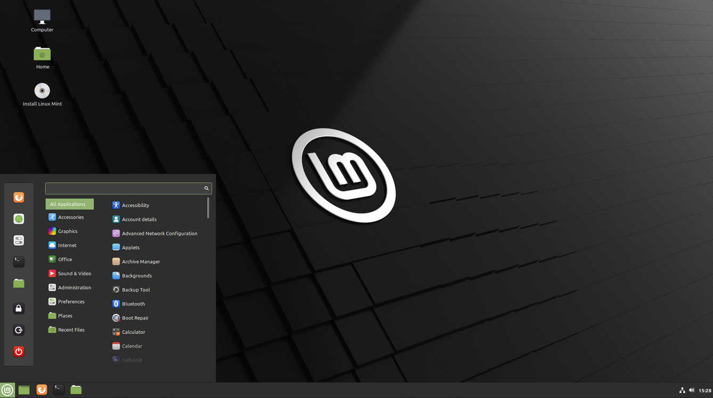Click the application list scrollbar
The image size is (713, 398).
(208, 208)
